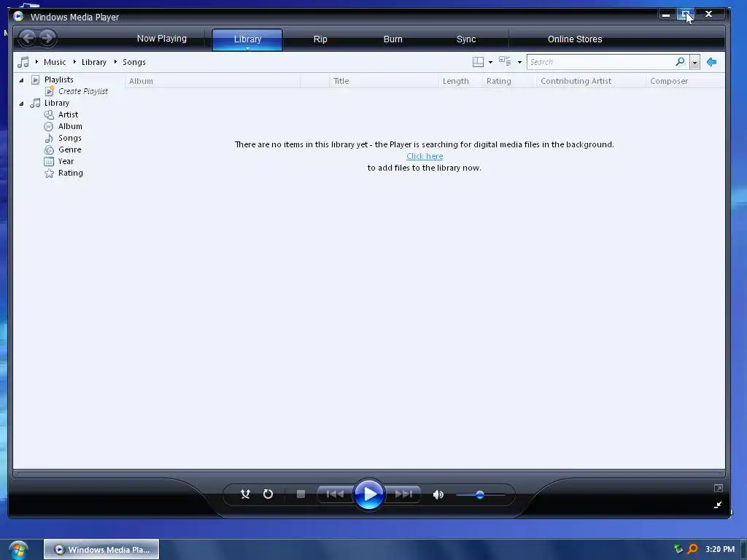The width and height of the screenshot is (747, 560).
Task: Select Genre in the library tree
Action: pos(69,149)
